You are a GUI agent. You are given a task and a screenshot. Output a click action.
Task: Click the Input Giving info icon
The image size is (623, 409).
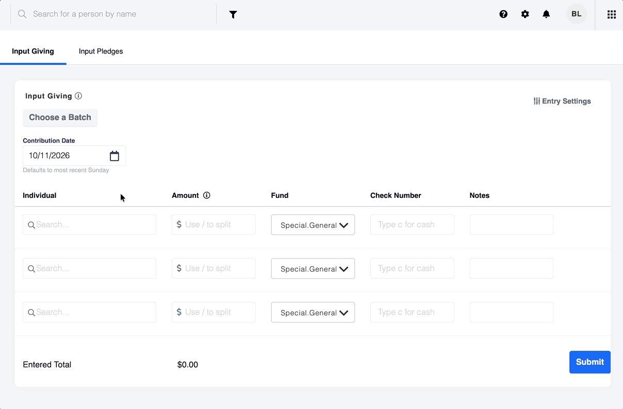tap(78, 96)
